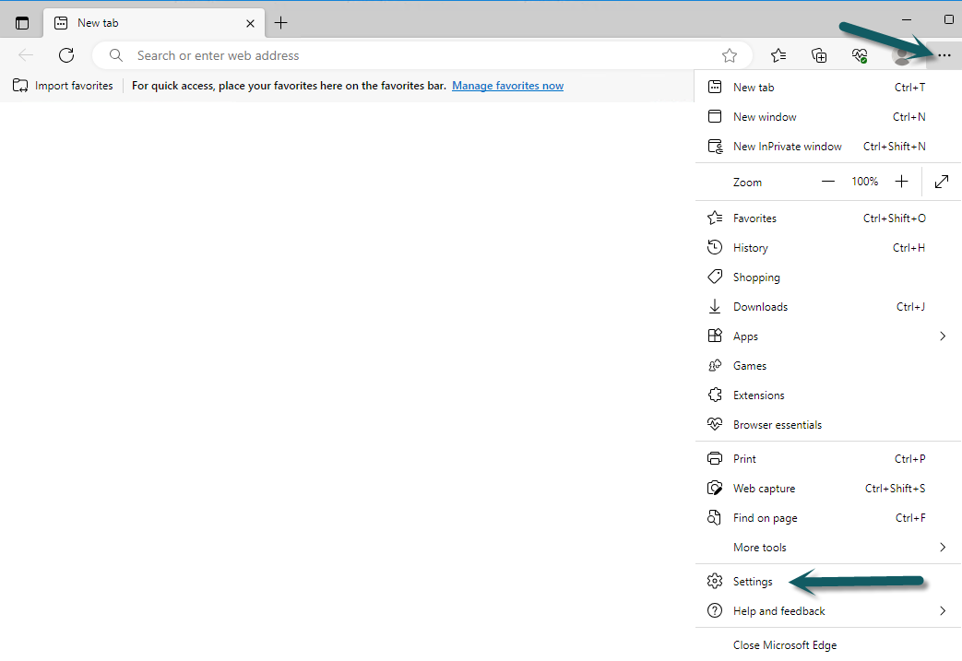Expand the Help and feedback submenu
This screenshot has height=661, width=962.
[828, 610]
